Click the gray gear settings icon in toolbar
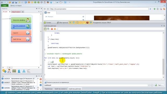Image resolution: width=167 pixels, height=94 pixels. (42, 2)
